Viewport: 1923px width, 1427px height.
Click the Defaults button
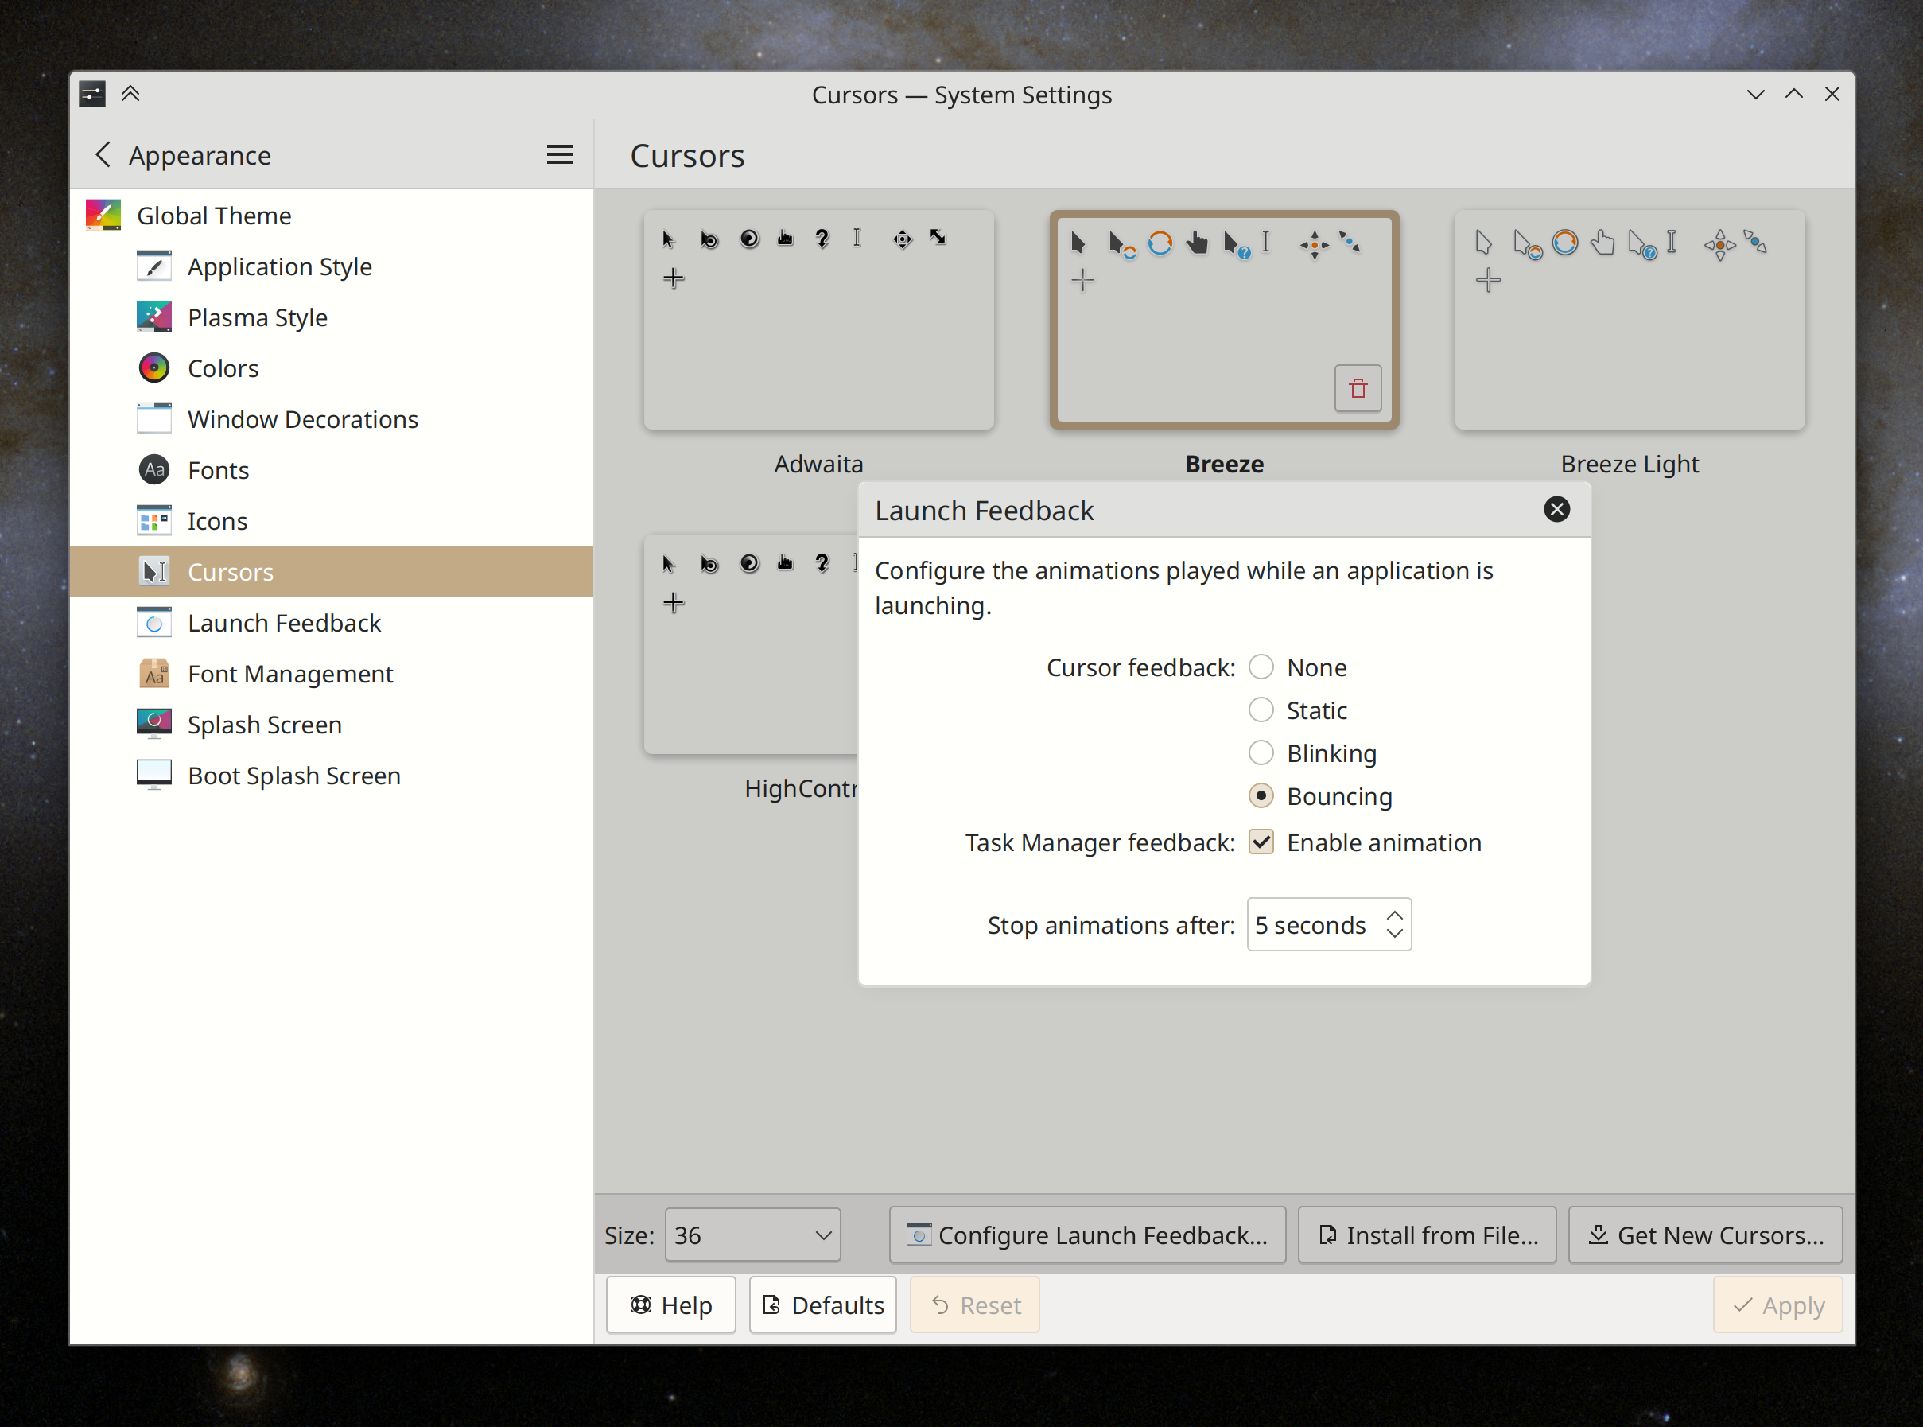click(x=822, y=1305)
